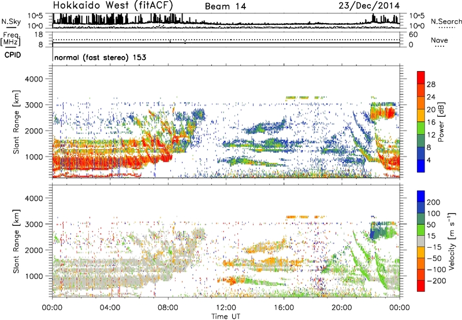Click the '04:00' time tick label

pos(110,308)
